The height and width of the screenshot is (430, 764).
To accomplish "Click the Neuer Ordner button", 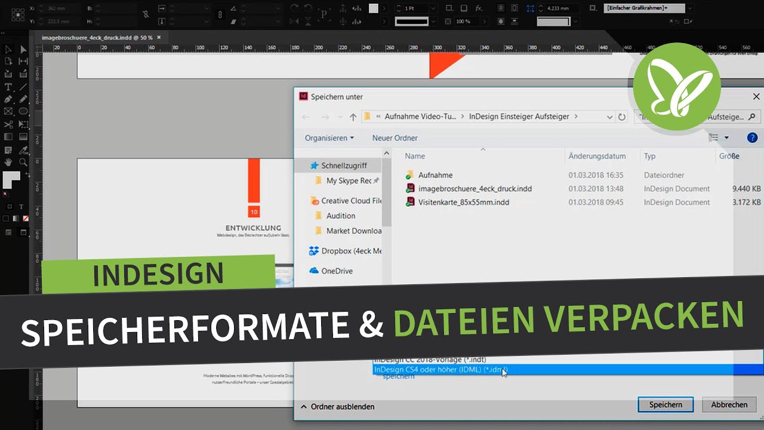I will [x=395, y=138].
